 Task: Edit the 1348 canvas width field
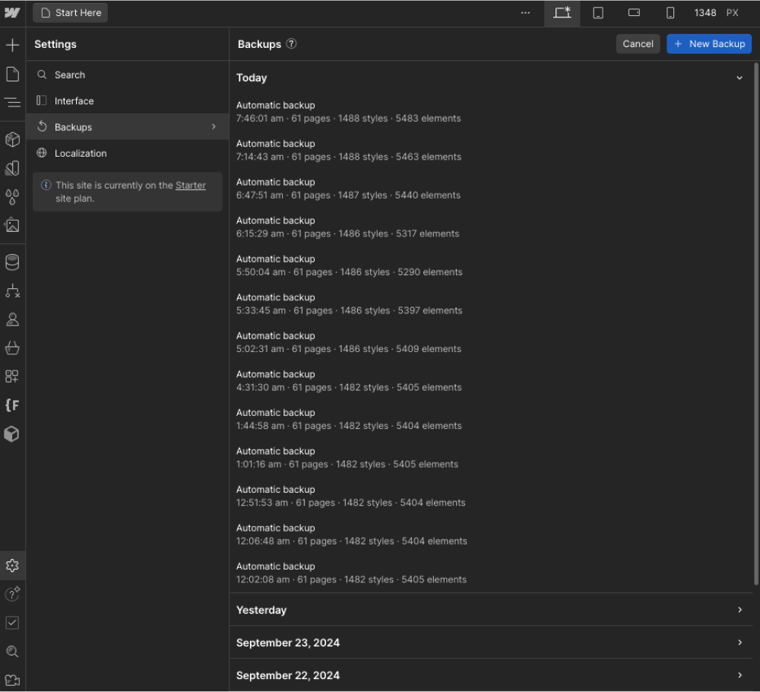pyautogui.click(x=705, y=13)
